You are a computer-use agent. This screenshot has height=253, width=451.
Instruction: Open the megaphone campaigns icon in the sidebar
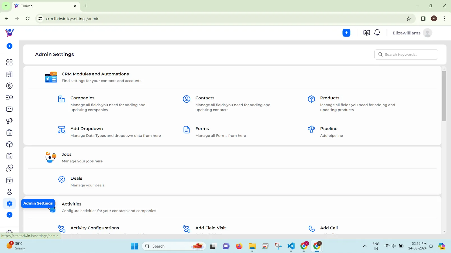9,121
